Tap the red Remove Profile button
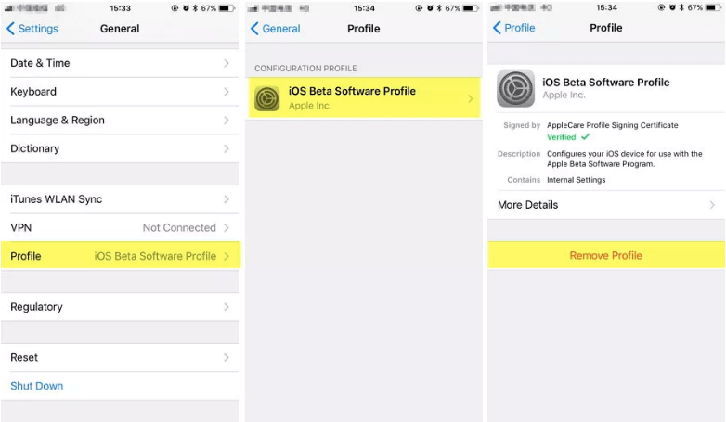 click(606, 255)
